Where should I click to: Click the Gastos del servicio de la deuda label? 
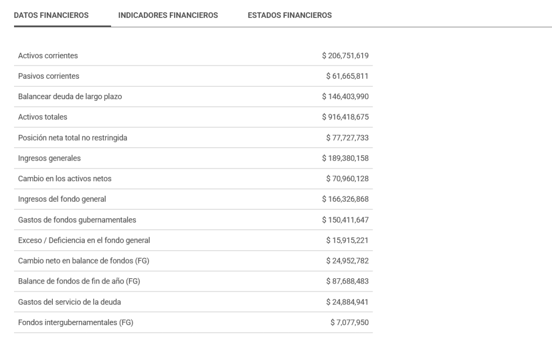point(70,302)
